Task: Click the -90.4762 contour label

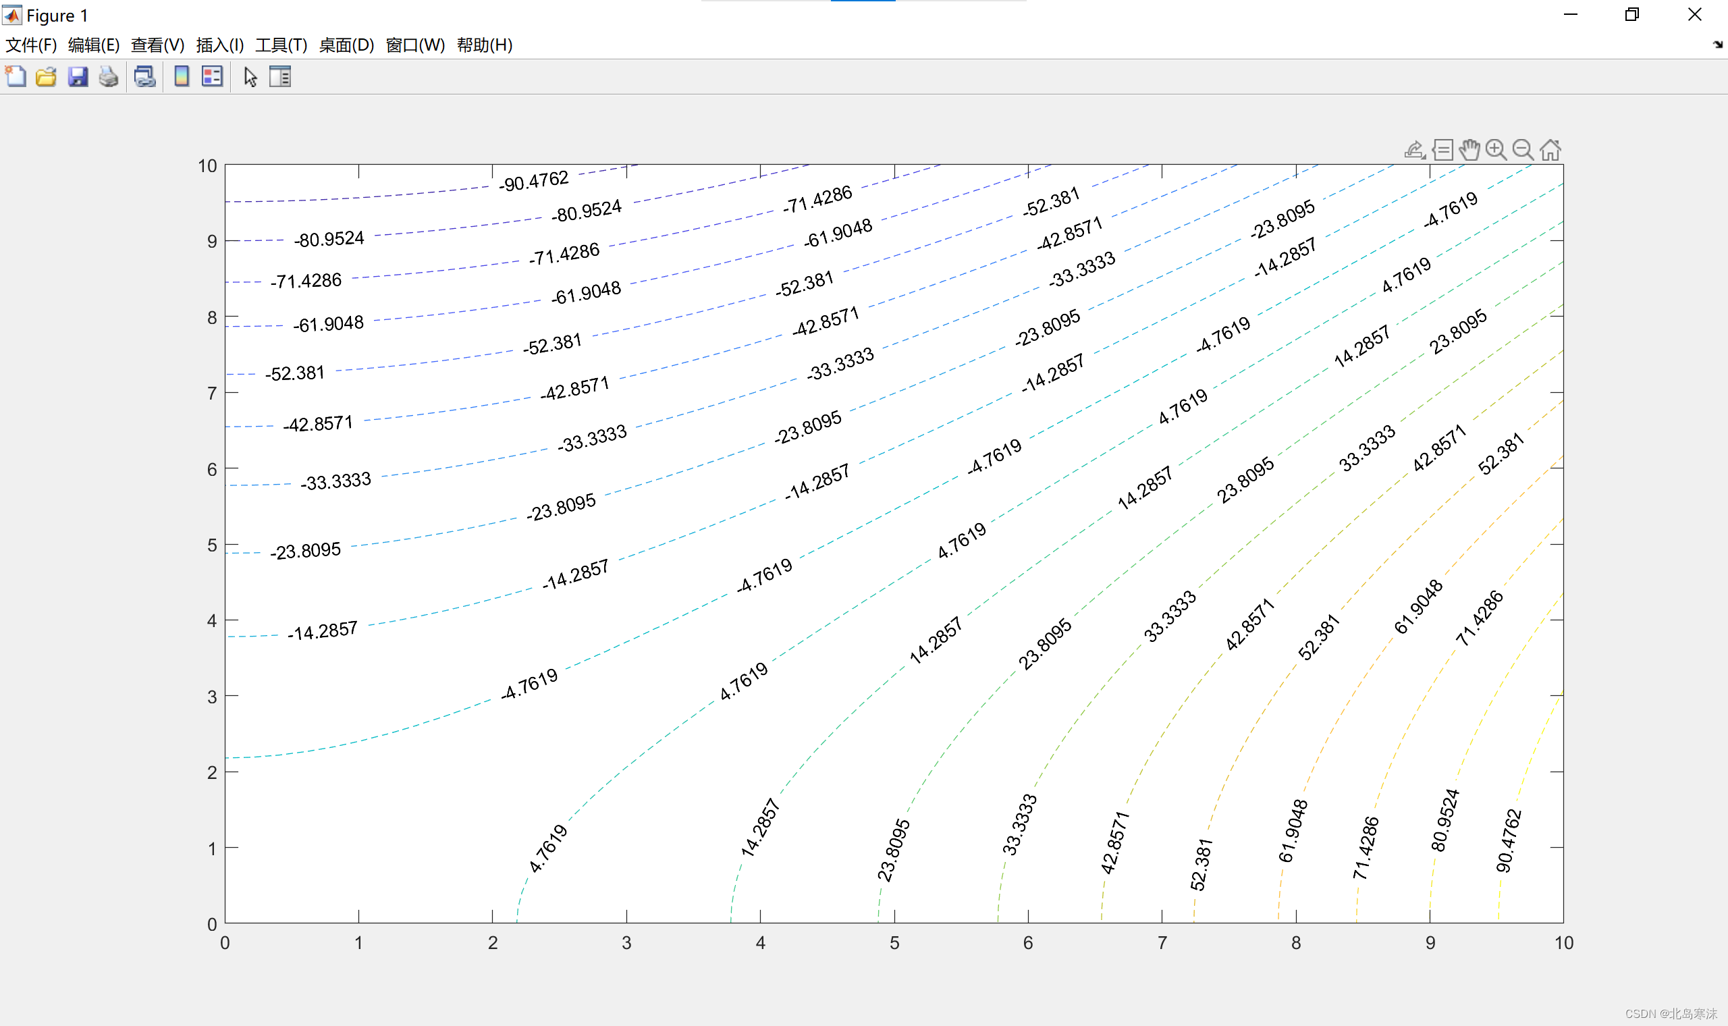Action: tap(534, 181)
